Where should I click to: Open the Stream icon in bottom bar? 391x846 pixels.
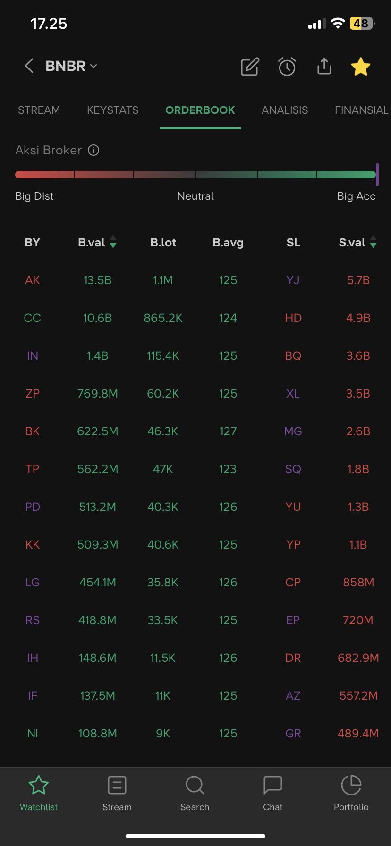pyautogui.click(x=117, y=786)
